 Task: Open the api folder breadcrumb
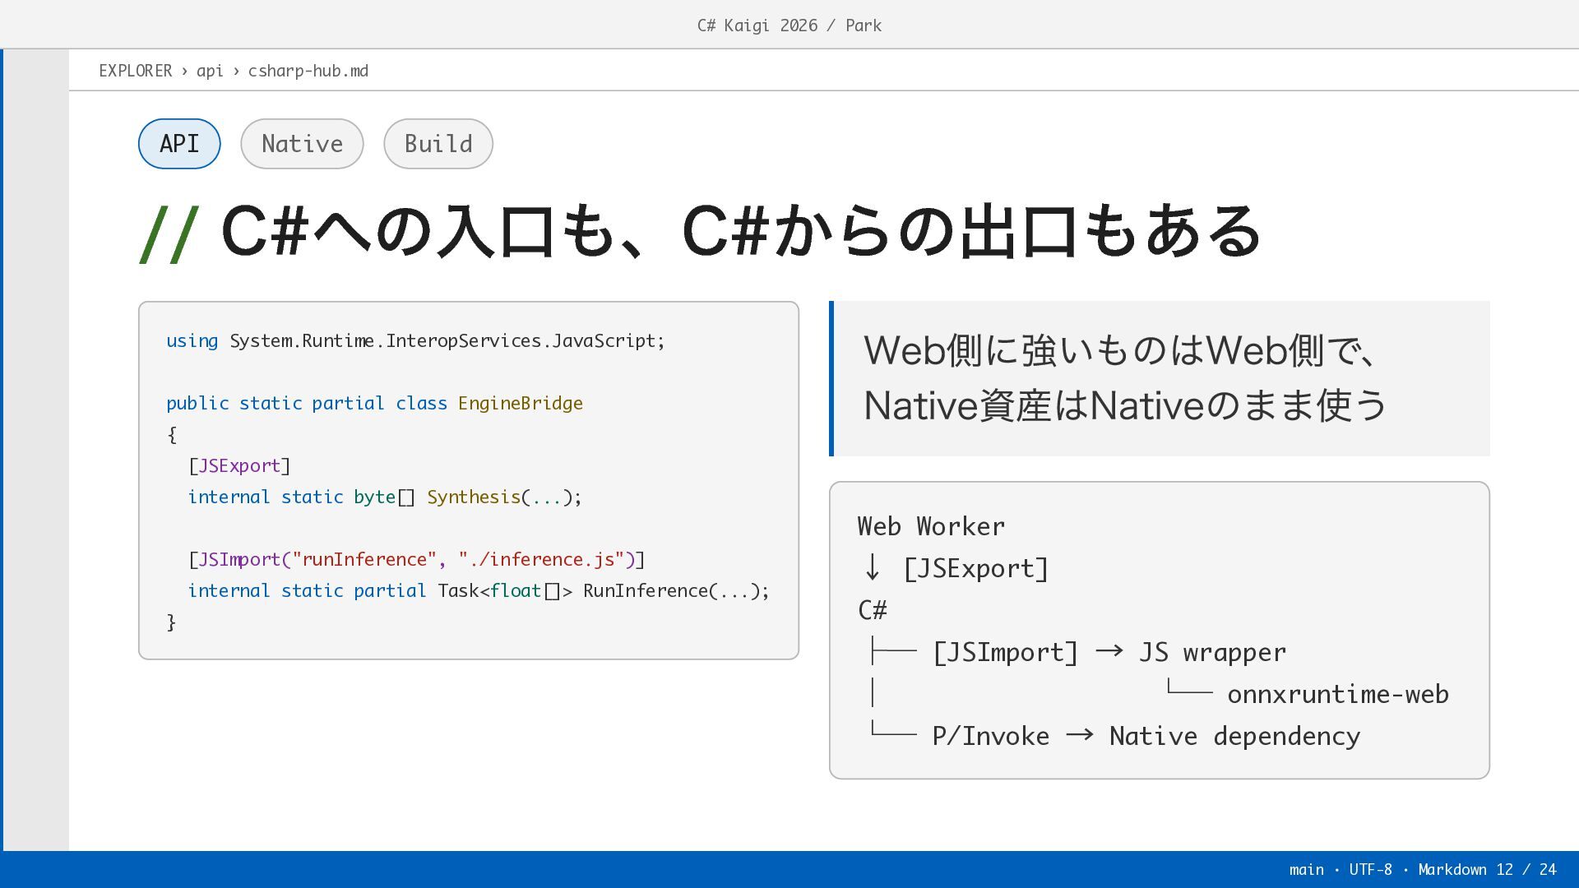(210, 71)
